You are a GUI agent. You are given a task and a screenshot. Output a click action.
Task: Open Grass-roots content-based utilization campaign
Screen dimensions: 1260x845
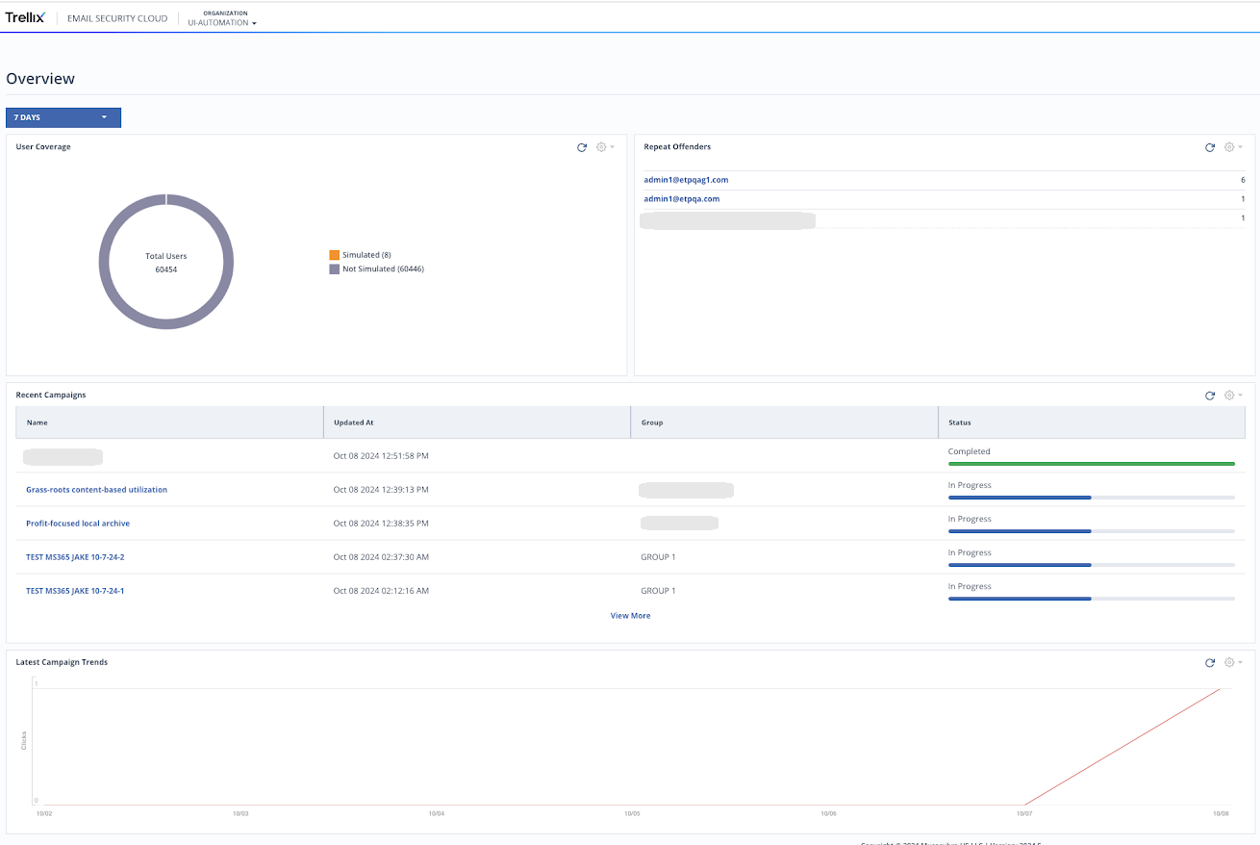coord(96,490)
